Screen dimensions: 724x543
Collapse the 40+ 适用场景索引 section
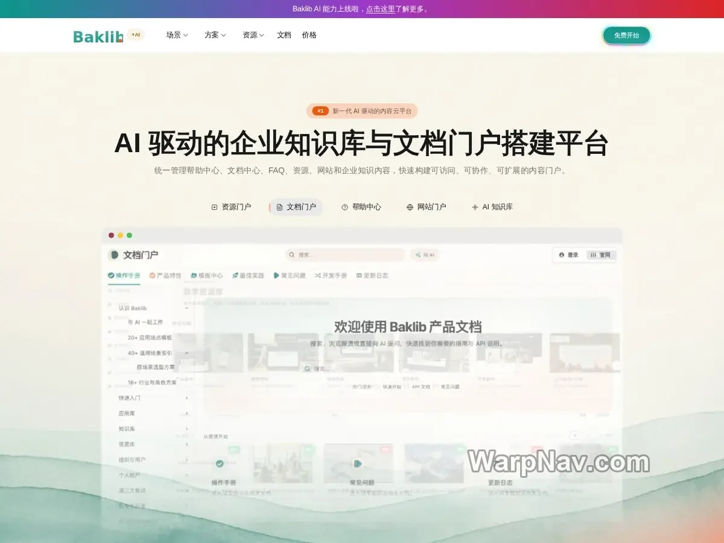[187, 353]
